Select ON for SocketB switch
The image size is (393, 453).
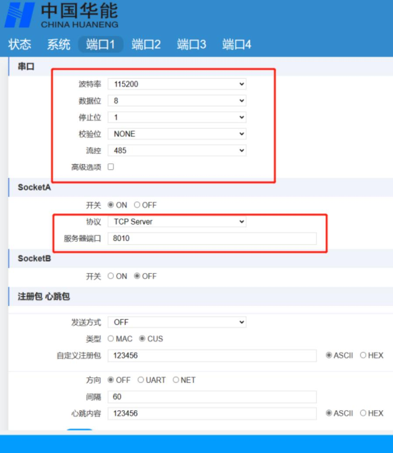pyautogui.click(x=111, y=277)
